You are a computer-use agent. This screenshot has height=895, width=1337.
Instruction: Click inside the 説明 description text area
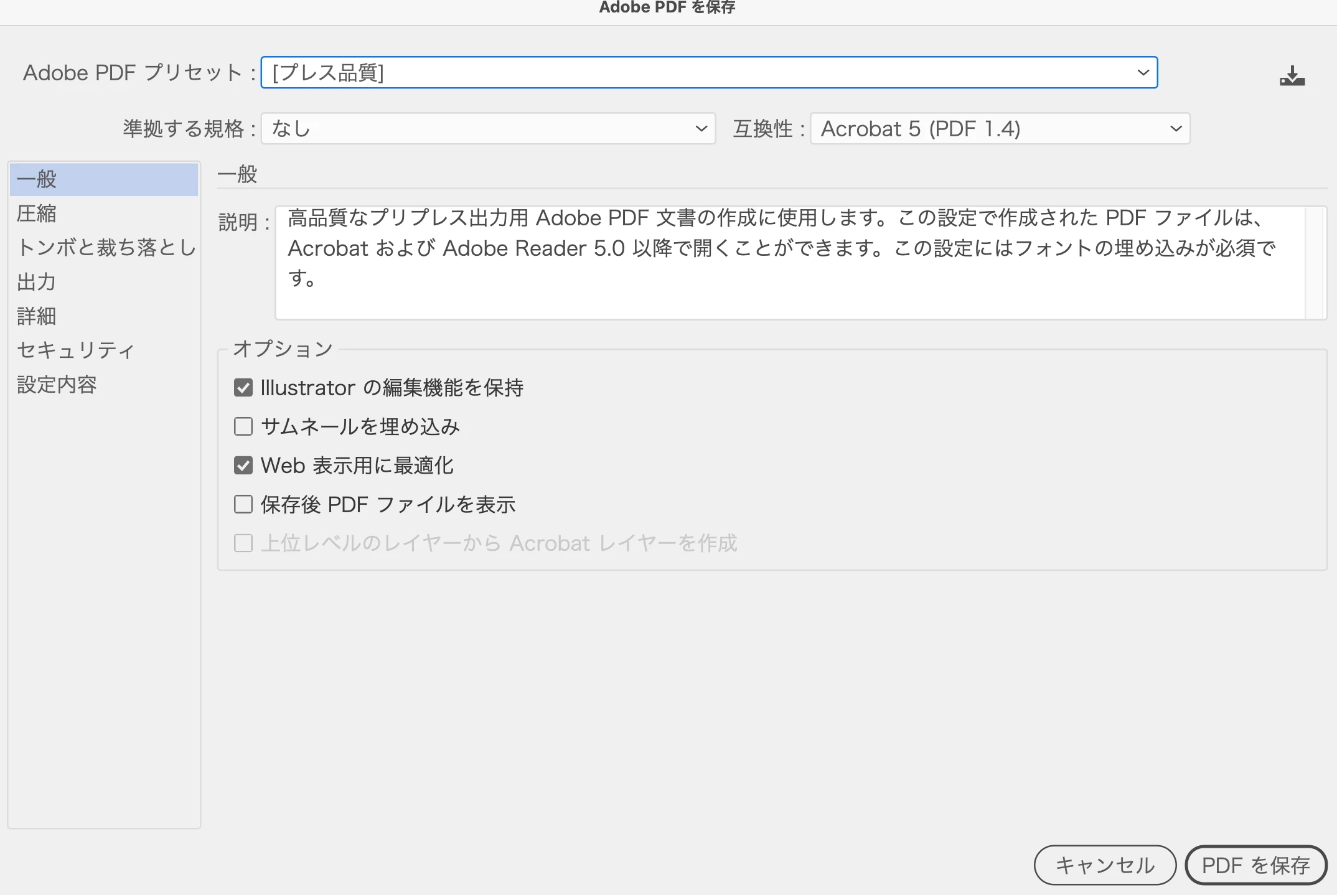[x=789, y=263]
